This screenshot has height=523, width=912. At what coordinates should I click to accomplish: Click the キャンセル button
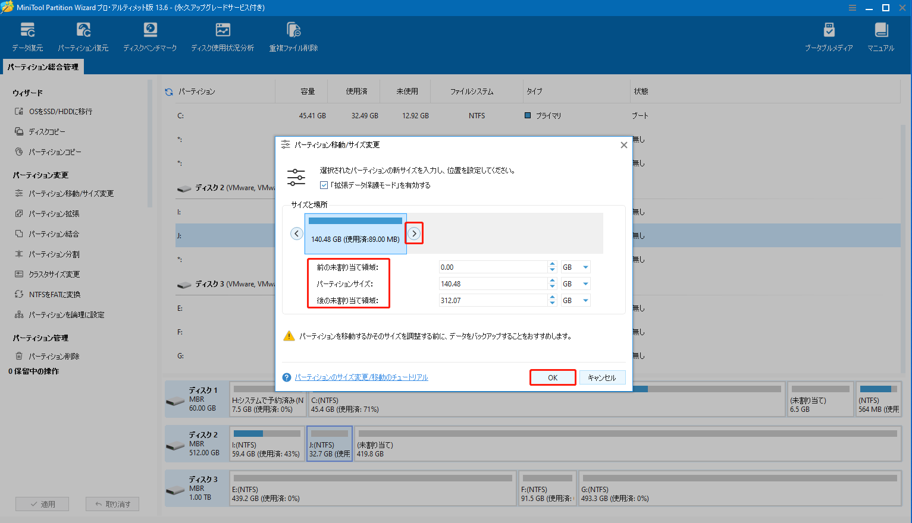point(602,378)
